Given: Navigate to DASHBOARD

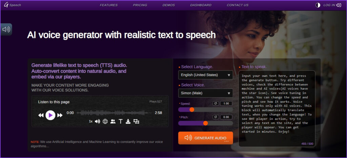Looking at the screenshot, I should (x=201, y=5).
